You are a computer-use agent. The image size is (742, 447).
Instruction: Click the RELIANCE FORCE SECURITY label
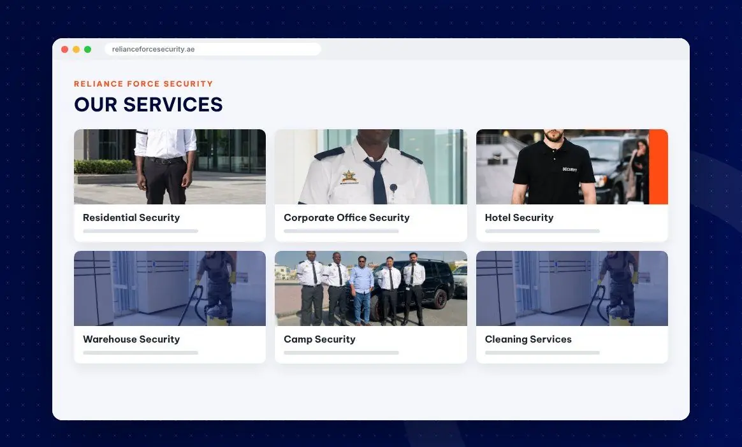143,83
